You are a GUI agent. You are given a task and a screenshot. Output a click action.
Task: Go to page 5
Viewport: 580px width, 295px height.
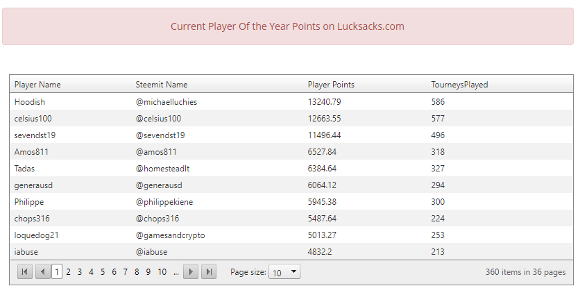(103, 272)
